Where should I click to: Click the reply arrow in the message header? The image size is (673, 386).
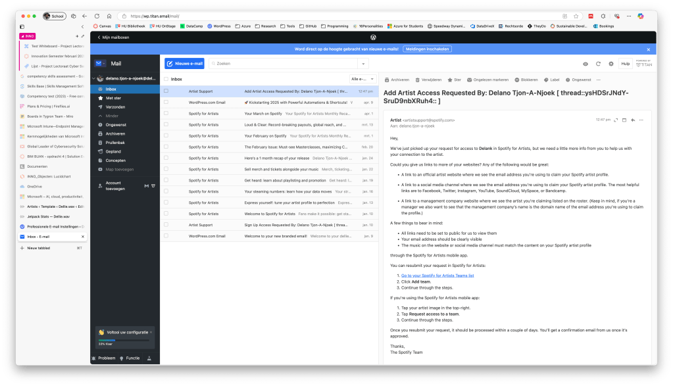[632, 120]
